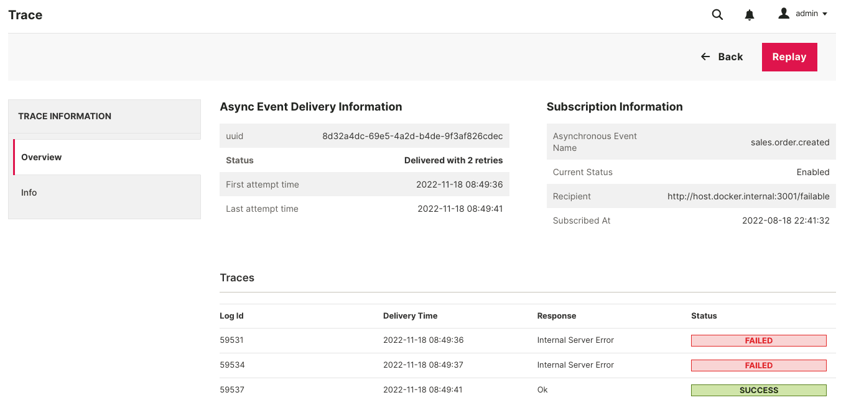Click the uuid value text
The image size is (841, 413).
(412, 136)
